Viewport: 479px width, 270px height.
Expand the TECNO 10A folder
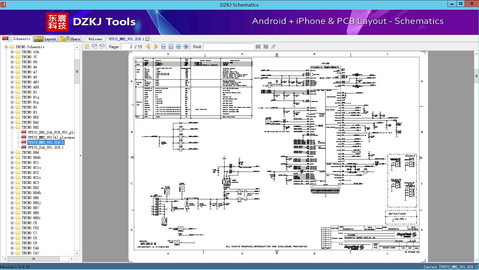tap(12, 52)
